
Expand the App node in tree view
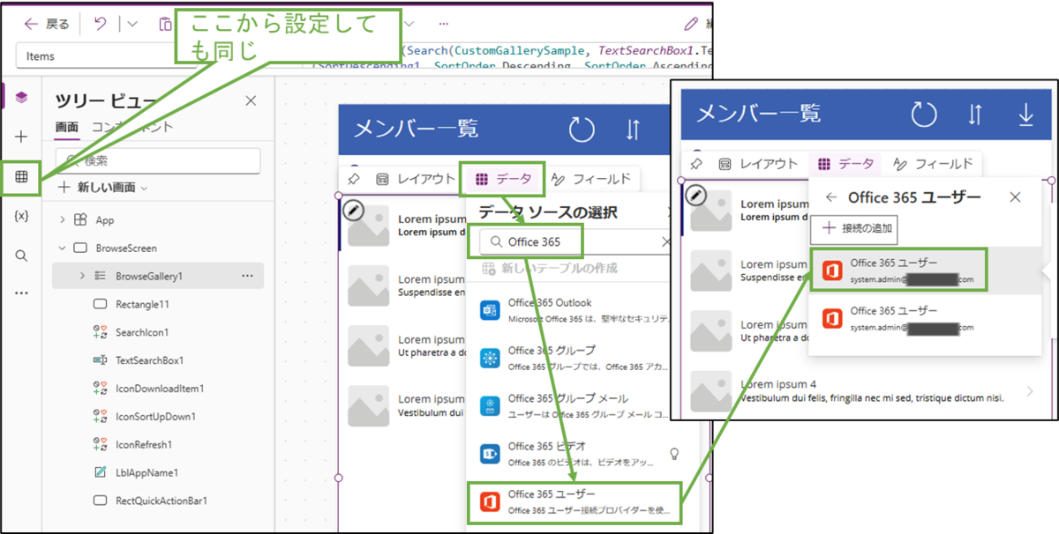63,220
